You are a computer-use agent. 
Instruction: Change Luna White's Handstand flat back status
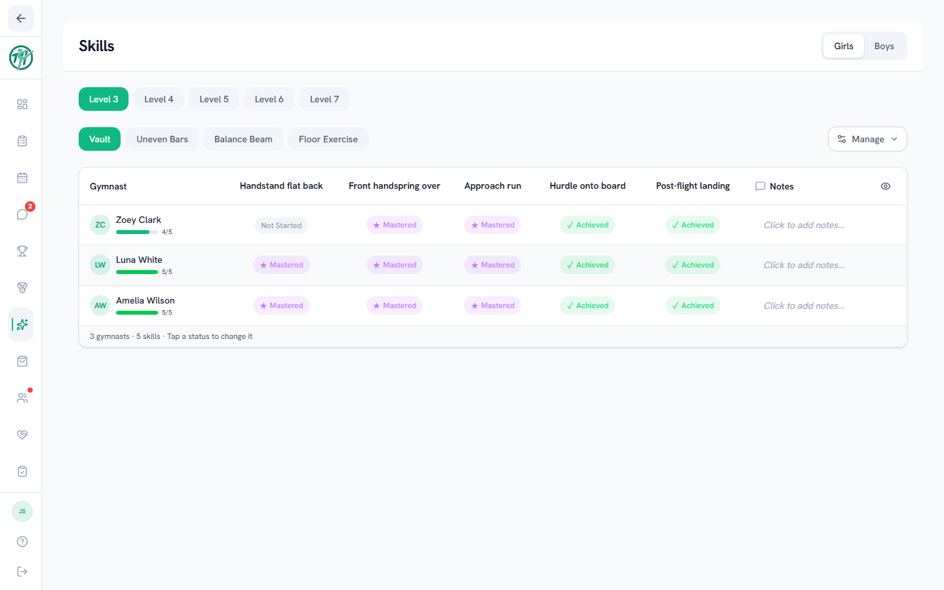pos(281,265)
